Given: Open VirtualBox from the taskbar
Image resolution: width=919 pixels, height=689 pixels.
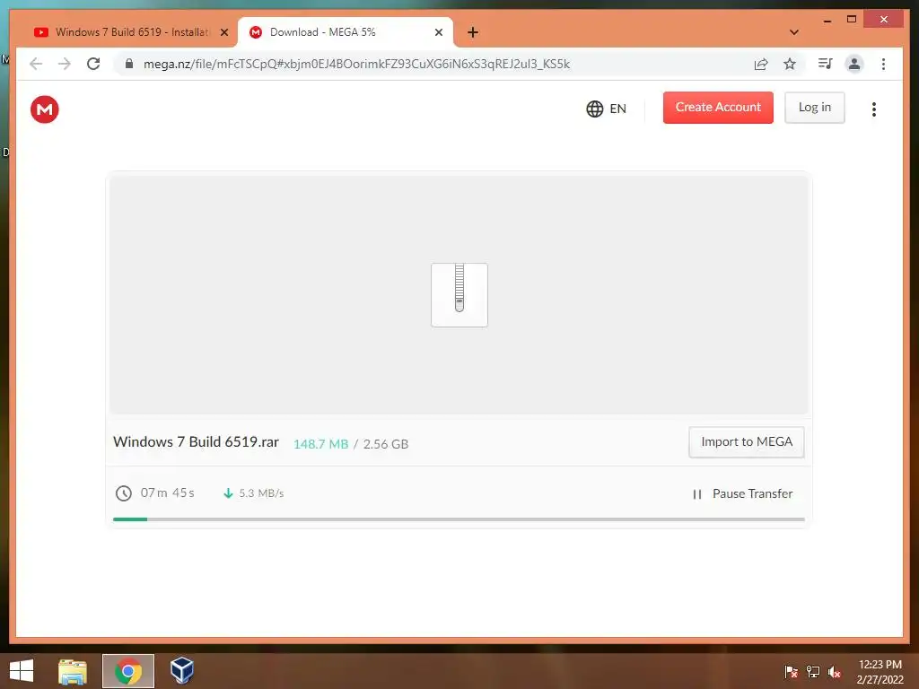Looking at the screenshot, I should click(x=181, y=671).
